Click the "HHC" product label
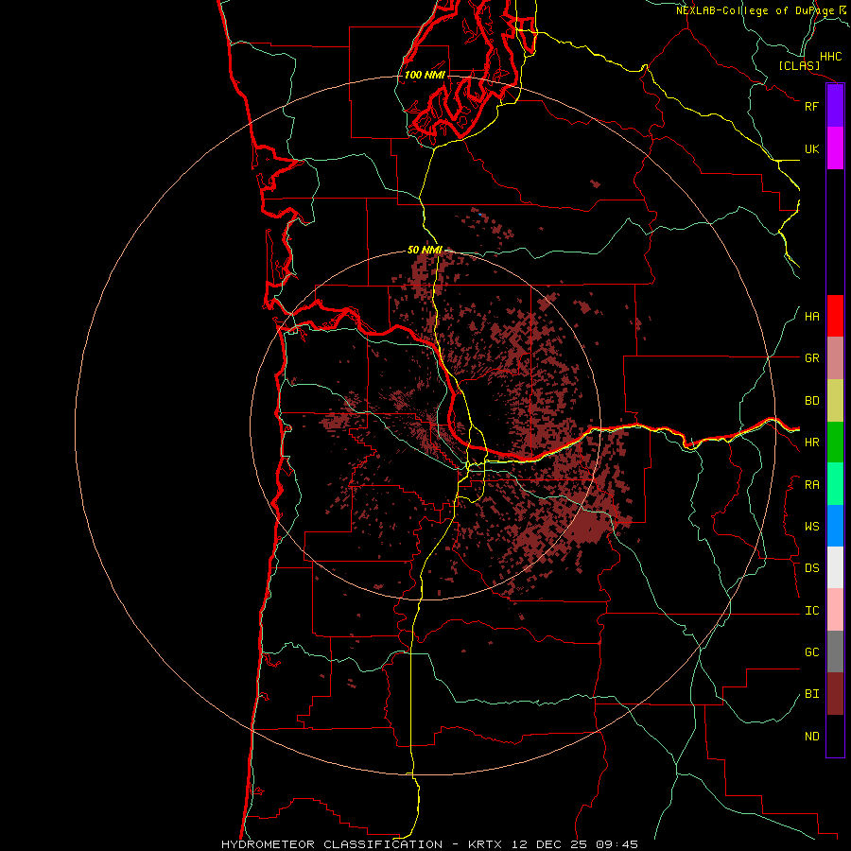Viewport: 851px width, 851px height. click(830, 57)
